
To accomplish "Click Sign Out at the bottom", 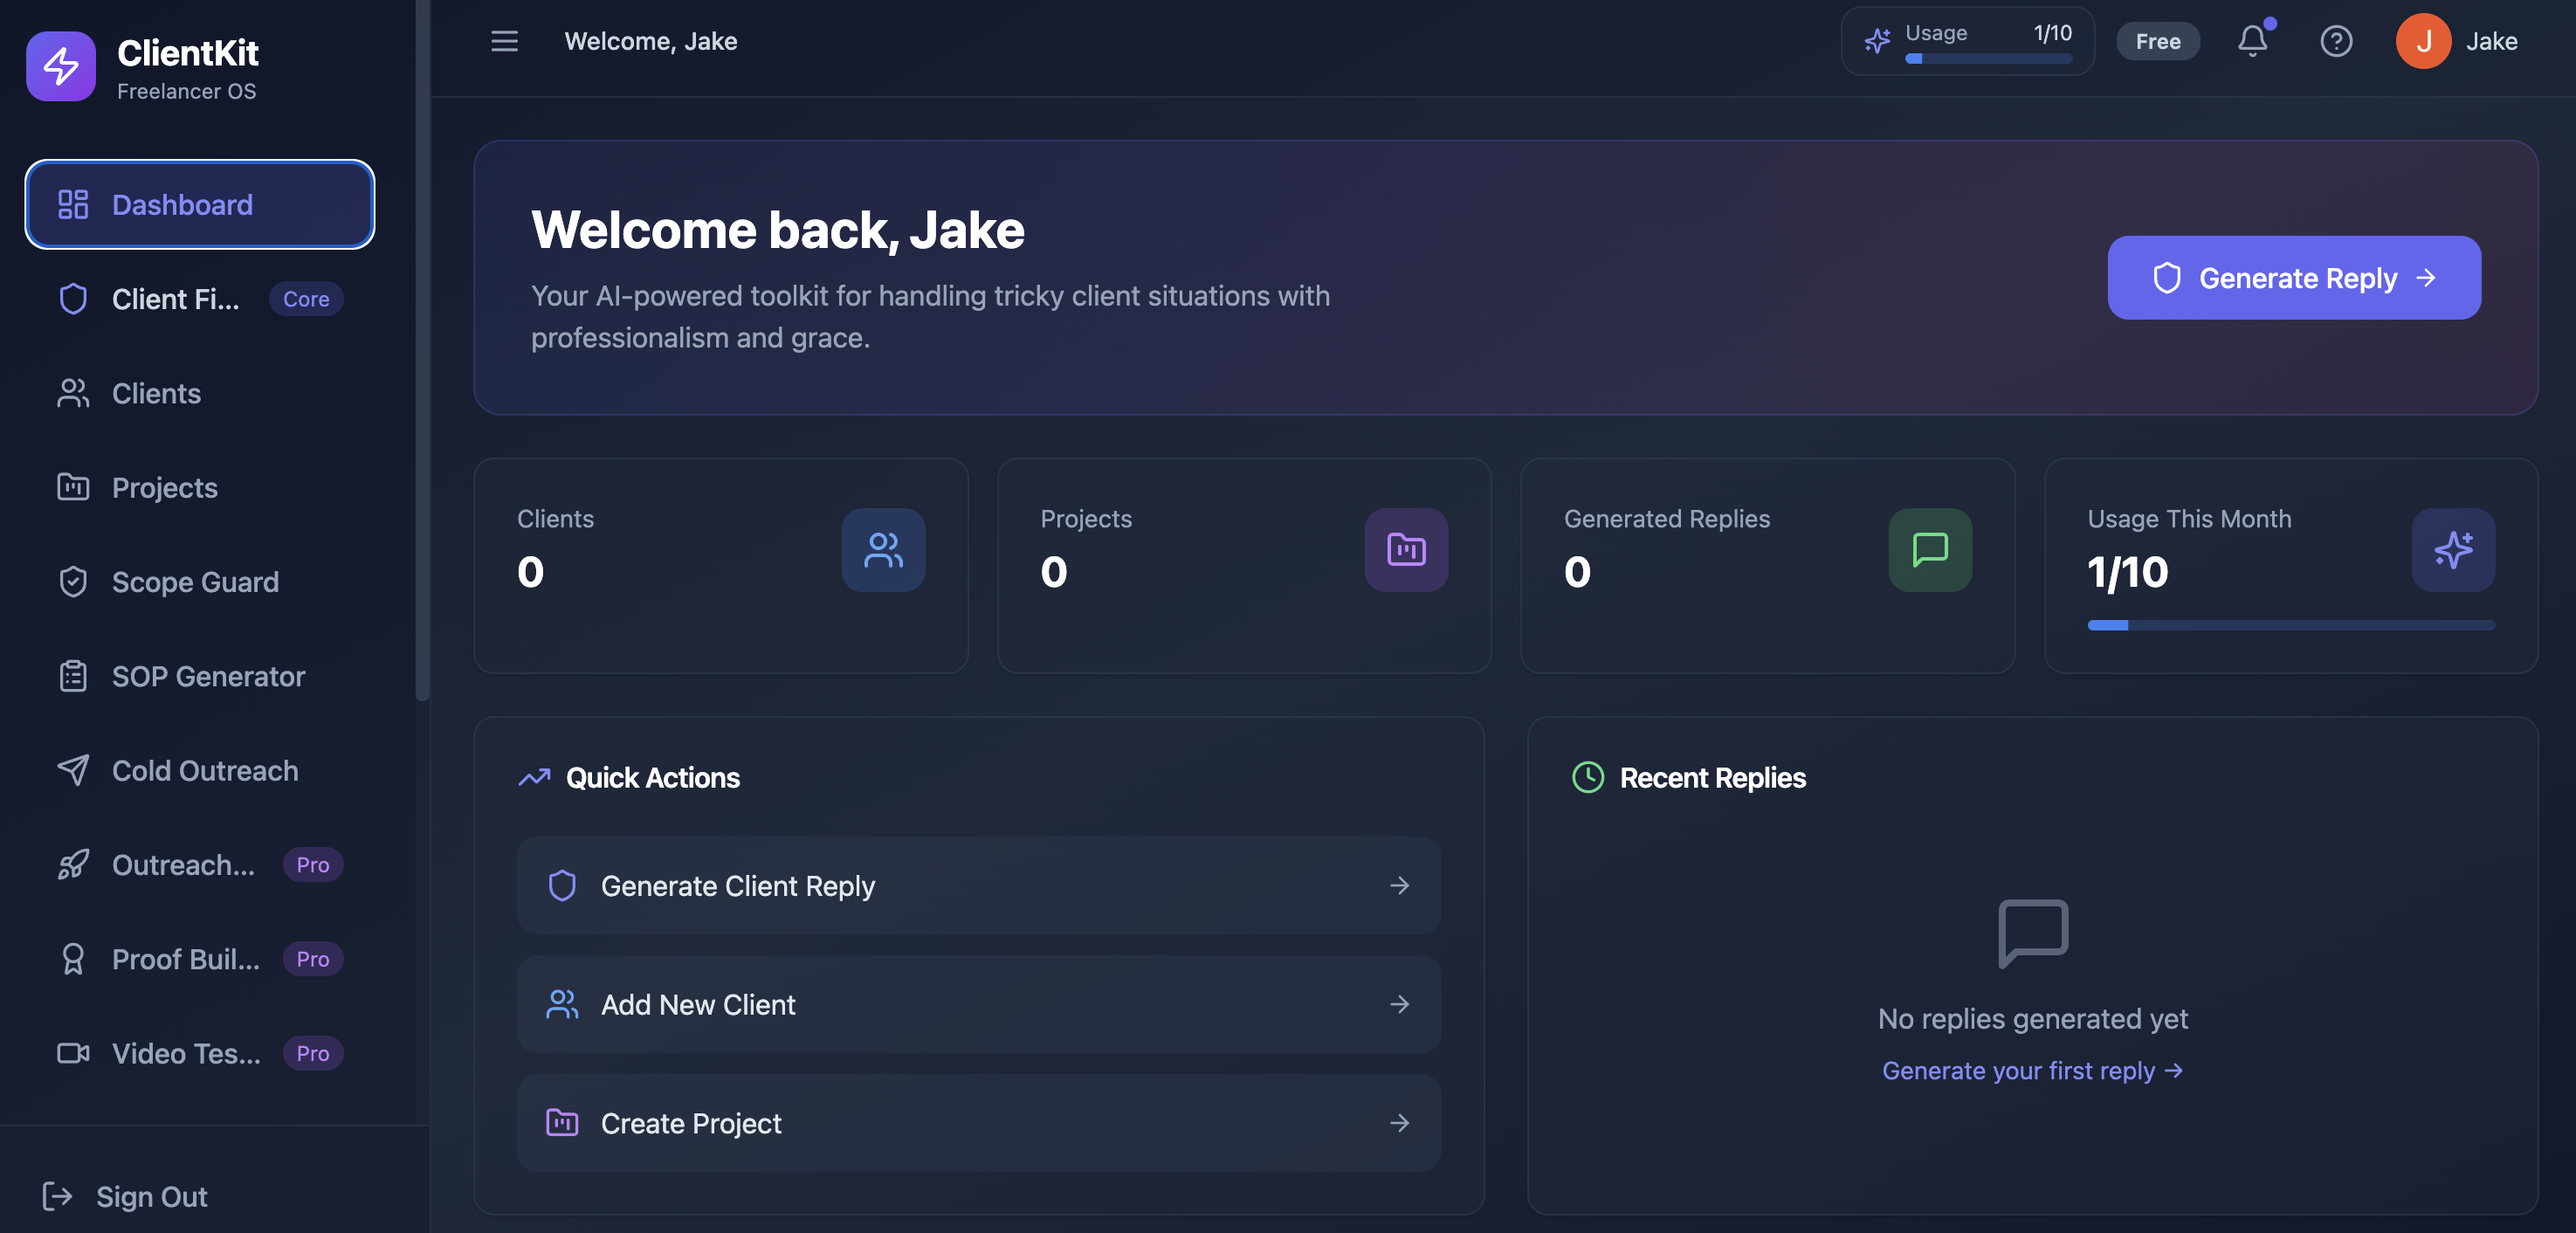I will pos(151,1196).
